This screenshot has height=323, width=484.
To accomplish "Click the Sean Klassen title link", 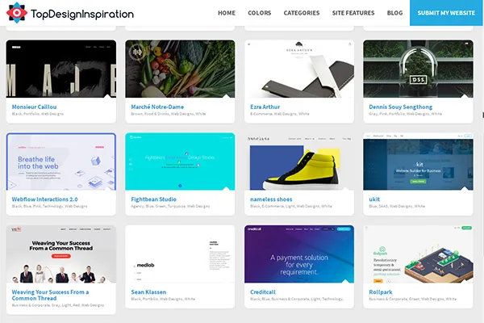I will point(151,292).
